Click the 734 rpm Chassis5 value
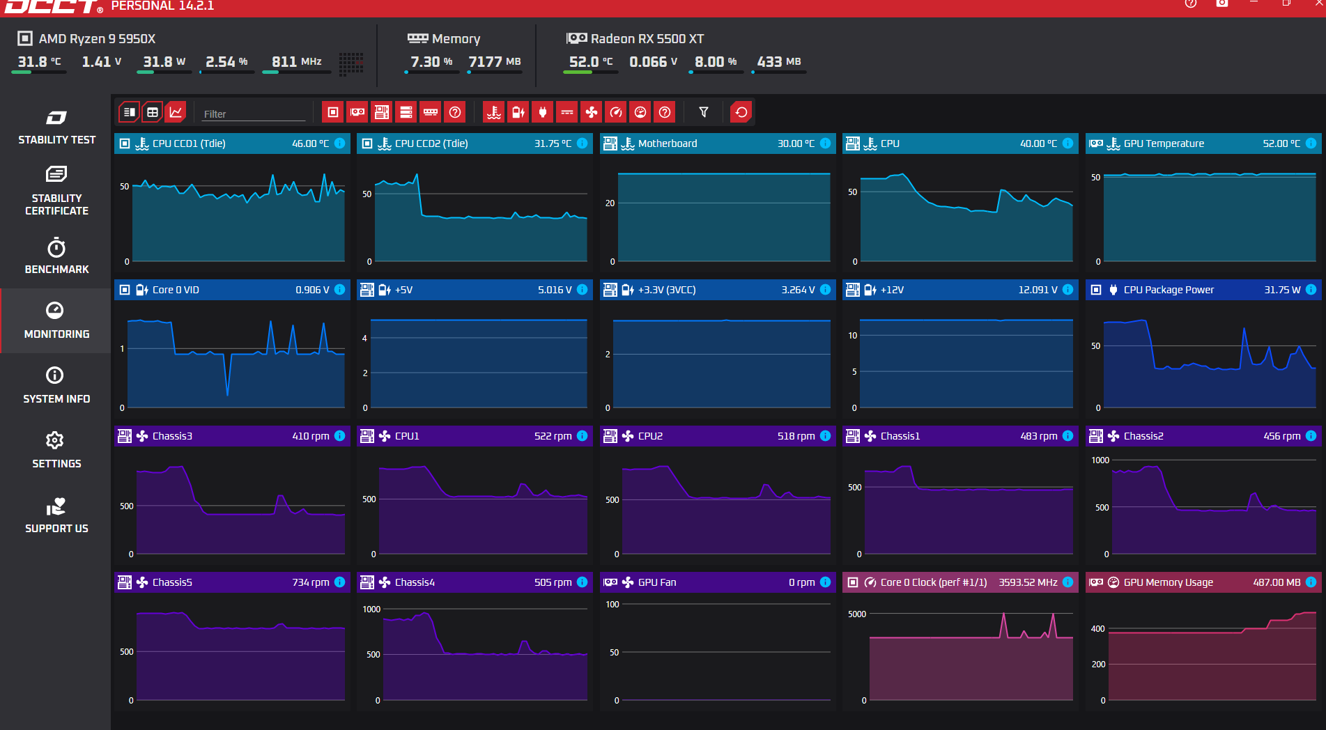1326x730 pixels. pos(311,582)
